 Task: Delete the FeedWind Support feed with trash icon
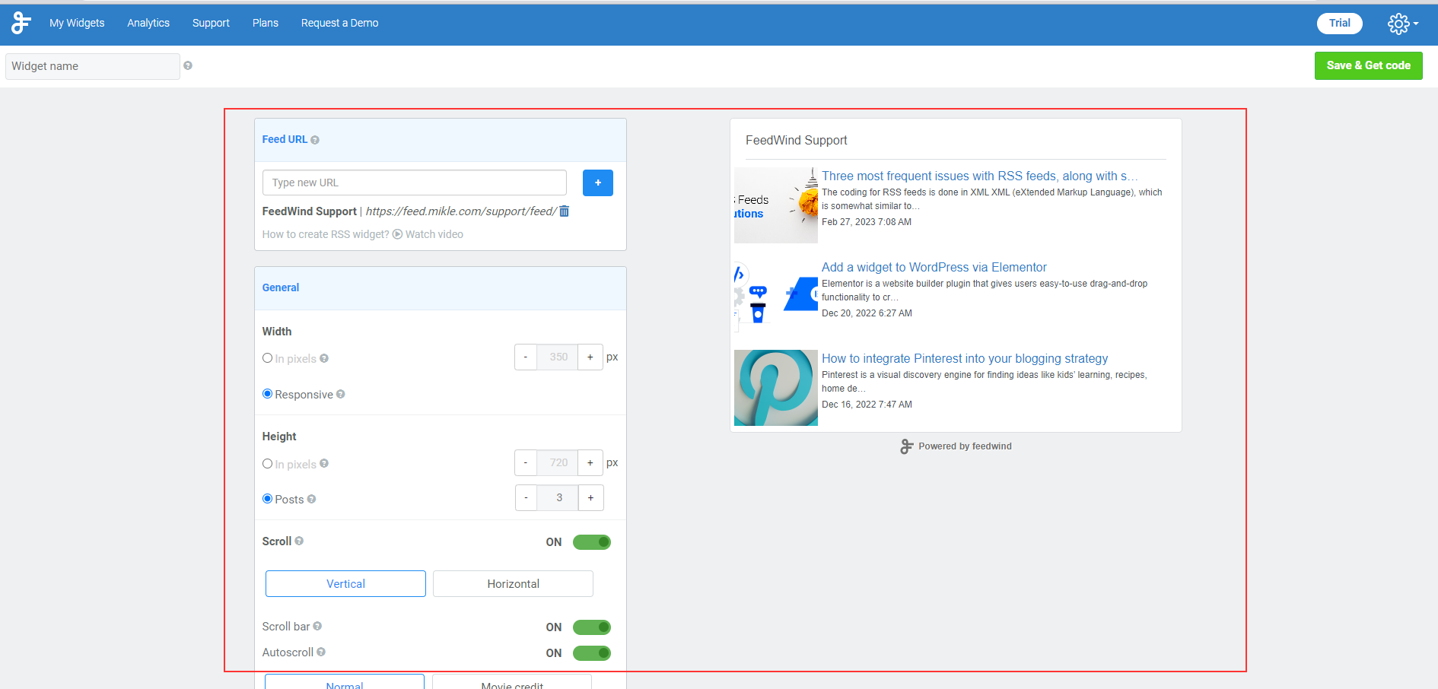[x=565, y=211]
